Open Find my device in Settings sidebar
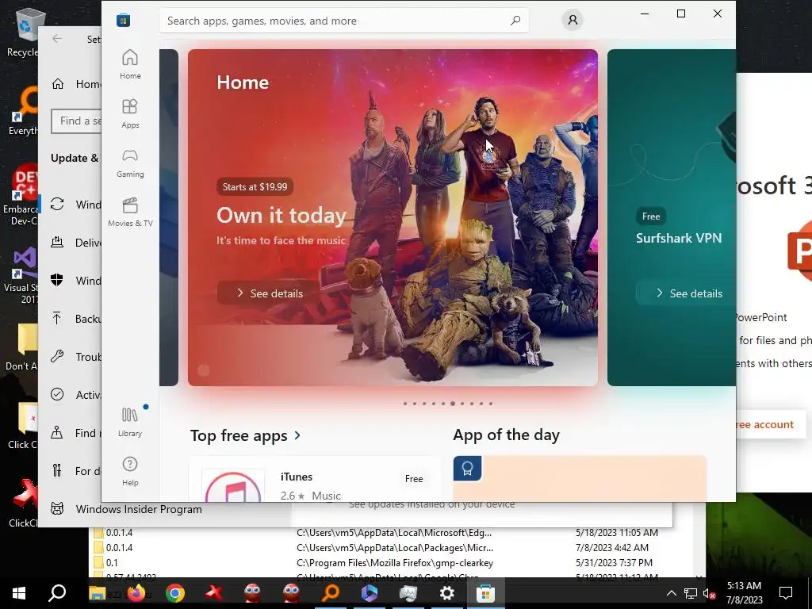This screenshot has height=609, width=812. coord(71,433)
